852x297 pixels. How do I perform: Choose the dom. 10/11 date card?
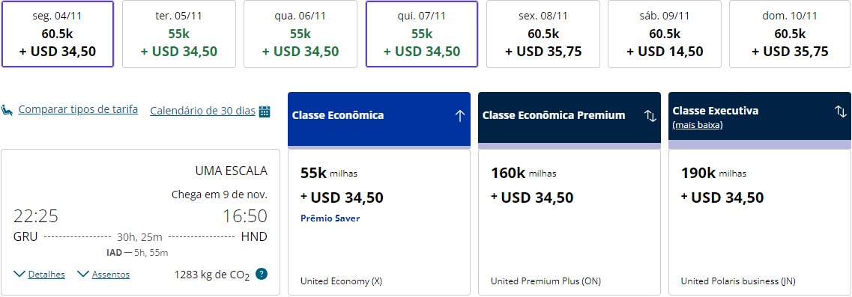790,34
